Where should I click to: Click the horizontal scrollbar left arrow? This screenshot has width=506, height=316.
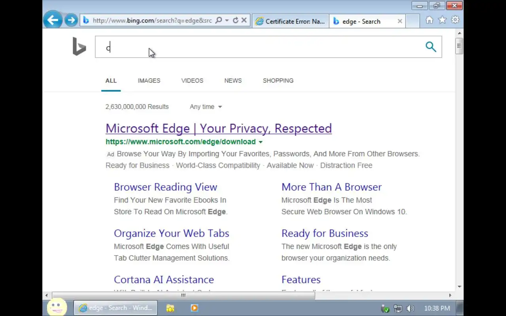point(47,295)
